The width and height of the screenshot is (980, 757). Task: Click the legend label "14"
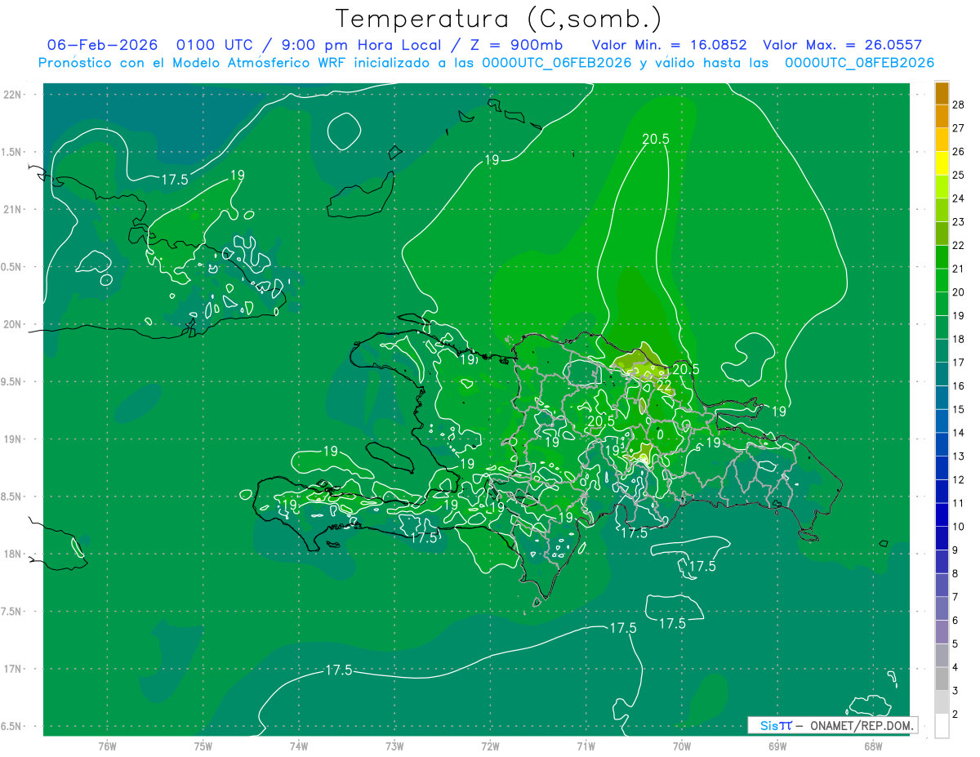(x=959, y=433)
